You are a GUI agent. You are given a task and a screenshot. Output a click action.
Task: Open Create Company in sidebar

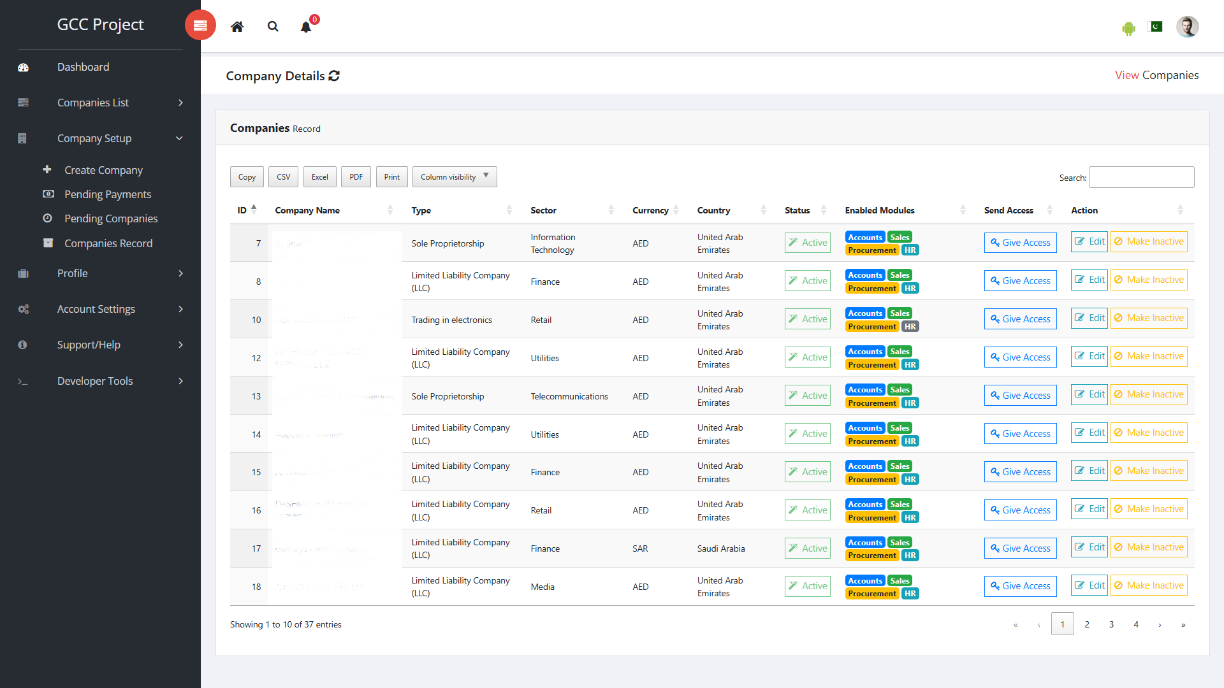103,170
